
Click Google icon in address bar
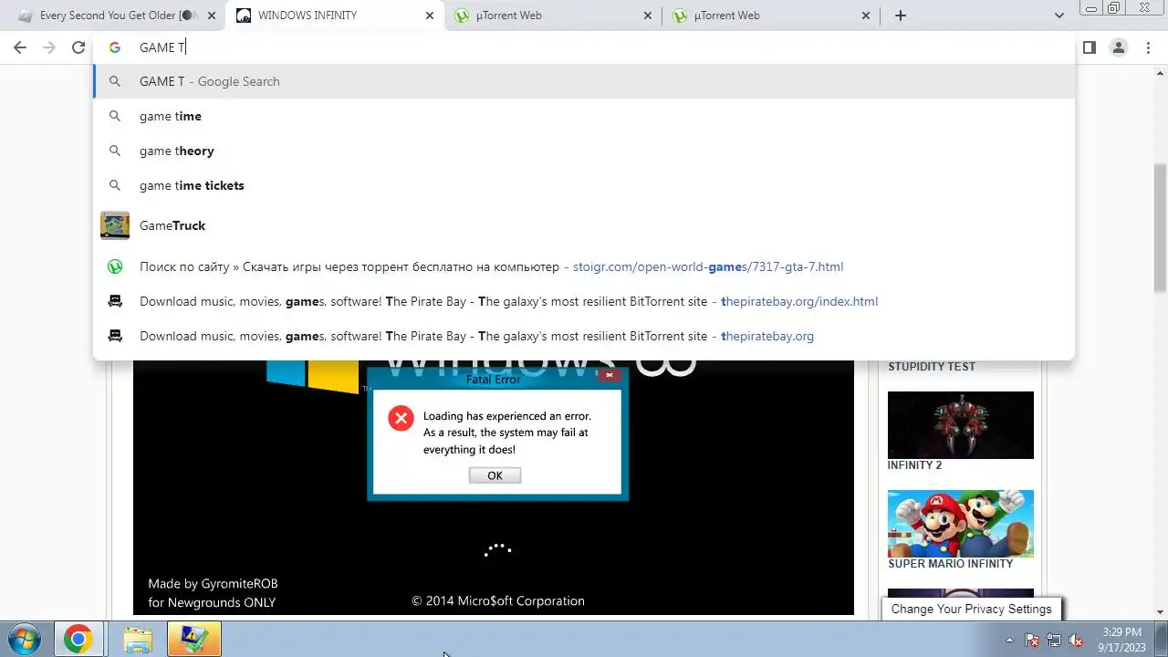coord(115,47)
